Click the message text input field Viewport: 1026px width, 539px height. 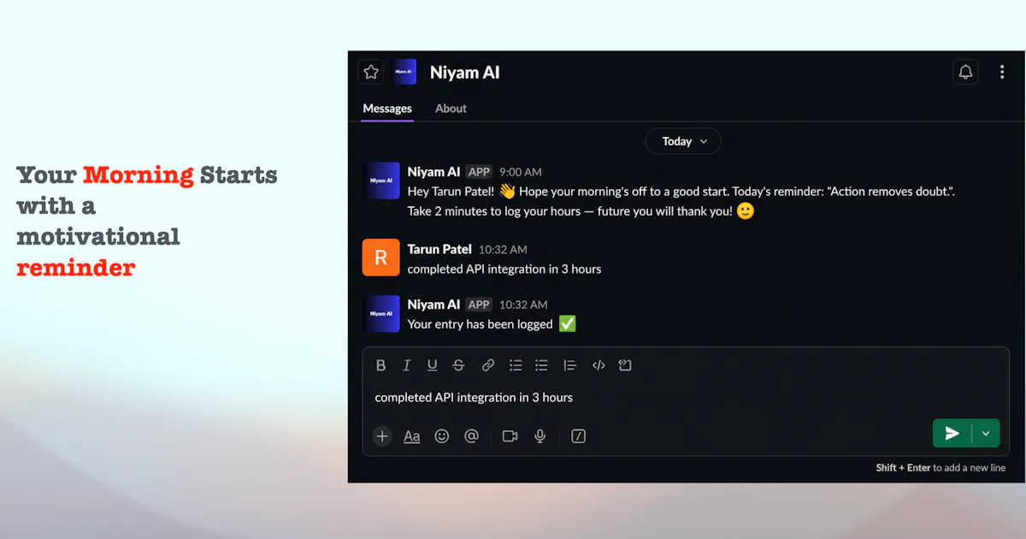[686, 397]
